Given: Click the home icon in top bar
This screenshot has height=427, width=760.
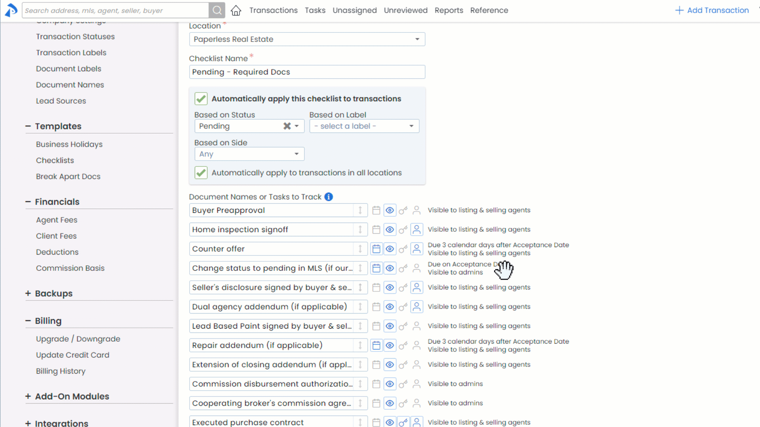Looking at the screenshot, I should point(236,10).
